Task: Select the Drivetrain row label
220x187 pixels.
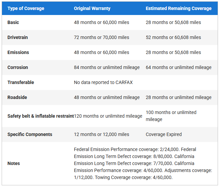Action: pyautogui.click(x=18, y=37)
